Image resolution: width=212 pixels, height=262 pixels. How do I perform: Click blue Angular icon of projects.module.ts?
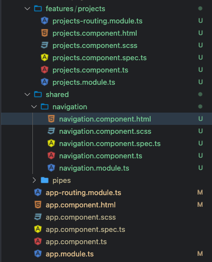point(45,82)
